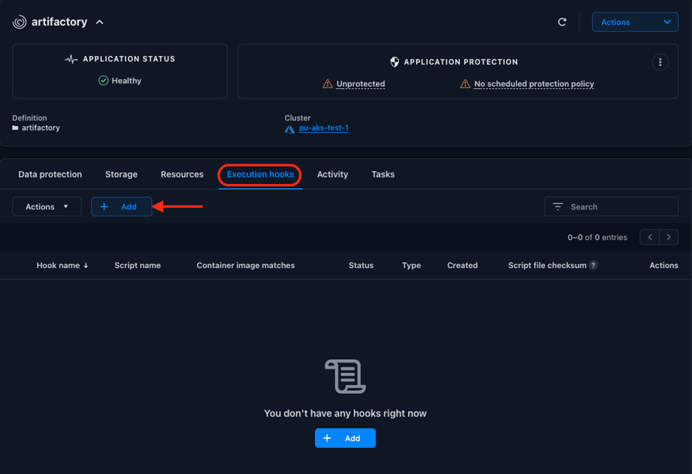
Task: Click the artifactory spiral app icon
Action: click(19, 22)
